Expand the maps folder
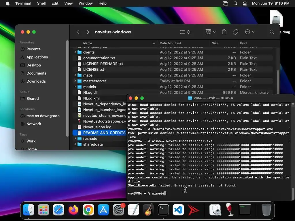The image size is (295, 221). [75, 75]
